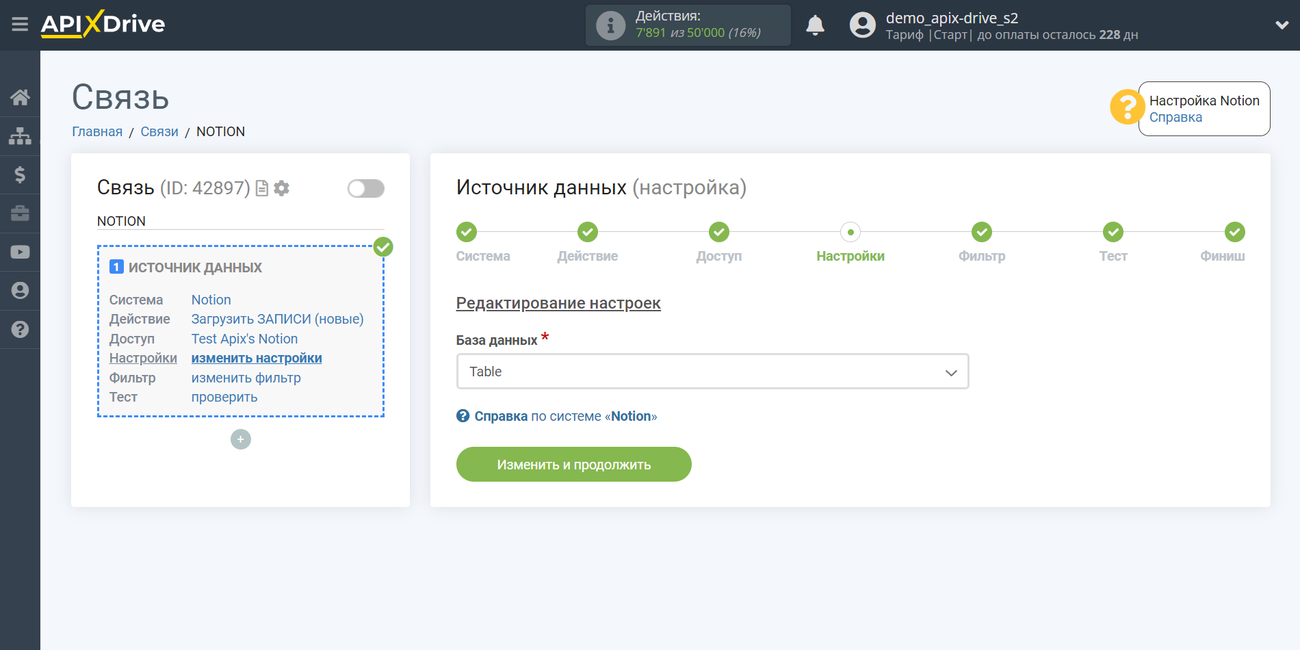Image resolution: width=1300 pixels, height=650 pixels.
Task: Click the Действия counter 7'891 из 50'000
Action: [x=698, y=33]
